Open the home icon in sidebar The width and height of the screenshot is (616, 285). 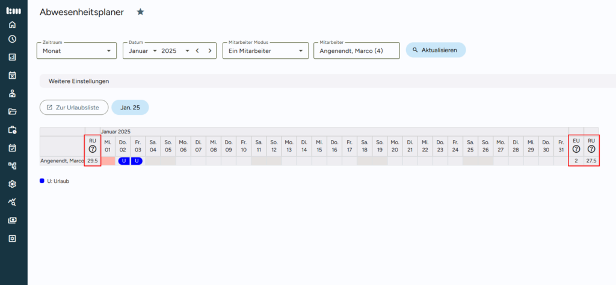pos(12,25)
